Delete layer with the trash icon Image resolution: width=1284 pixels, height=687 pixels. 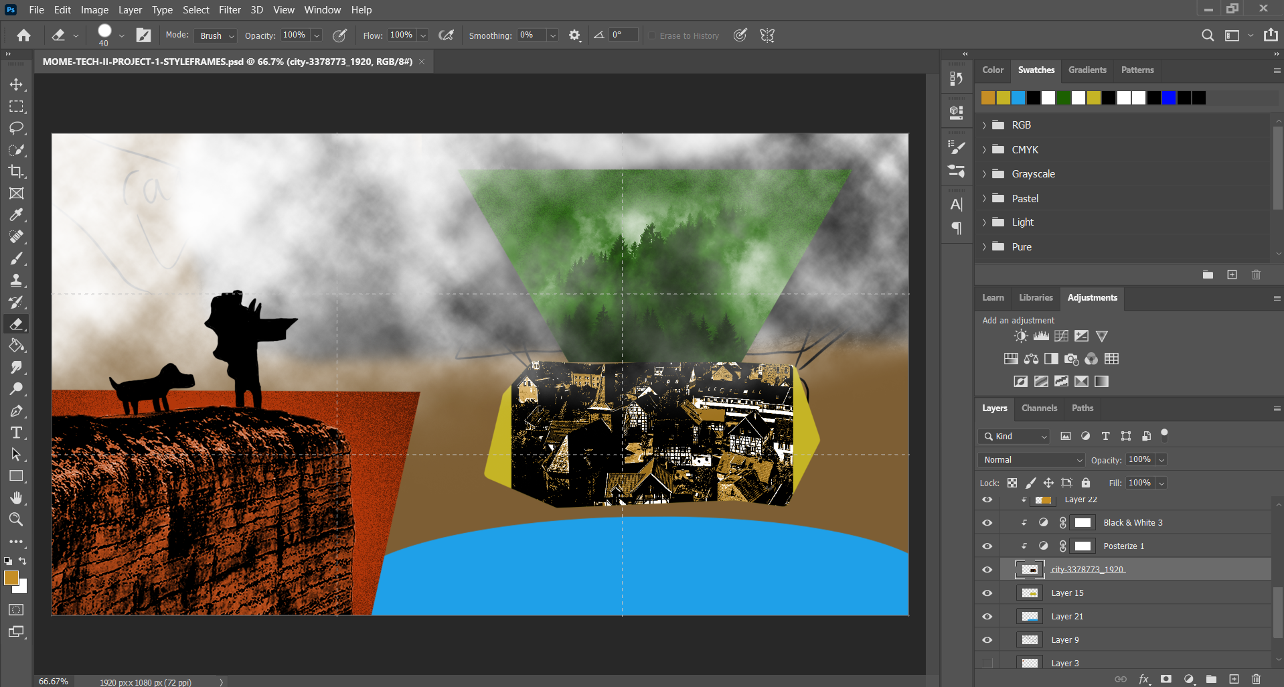click(1256, 679)
